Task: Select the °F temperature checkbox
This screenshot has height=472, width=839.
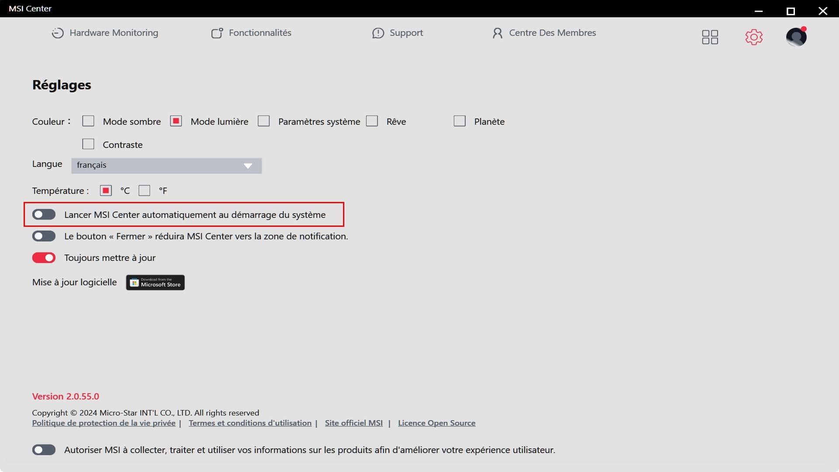Action: (144, 191)
